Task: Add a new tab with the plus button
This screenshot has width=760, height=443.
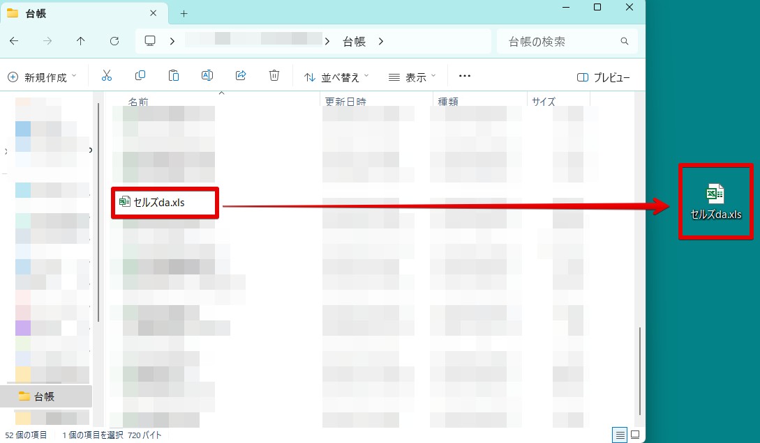Action: [184, 13]
